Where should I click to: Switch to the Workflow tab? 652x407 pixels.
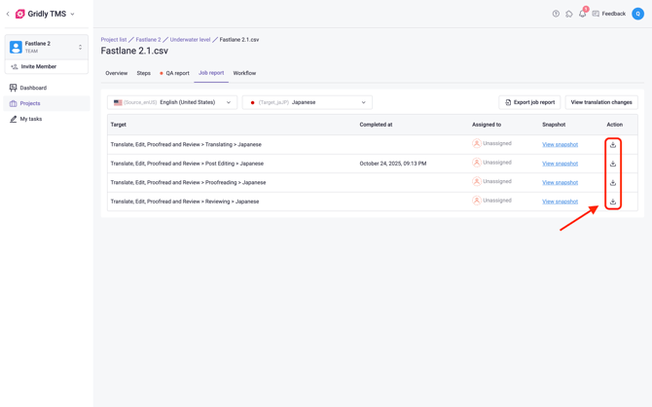244,73
